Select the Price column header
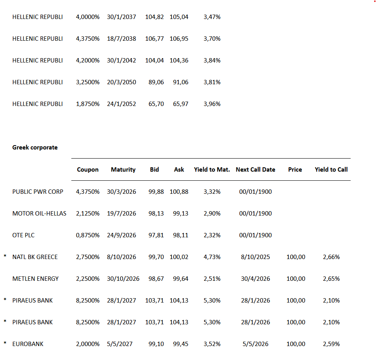The width and height of the screenshot is (376, 350). [x=295, y=170]
